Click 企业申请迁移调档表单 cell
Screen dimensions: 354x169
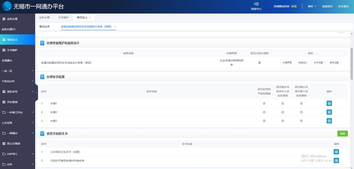231,63
